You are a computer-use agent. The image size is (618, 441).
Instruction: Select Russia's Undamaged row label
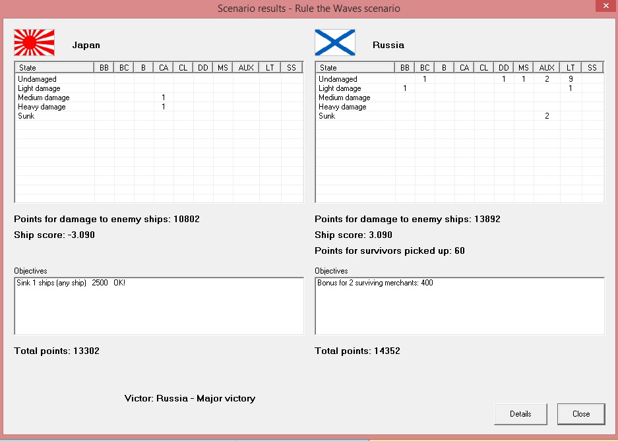[338, 79]
